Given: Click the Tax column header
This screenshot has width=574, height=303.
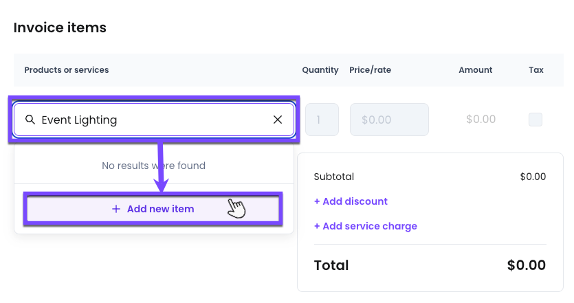Looking at the screenshot, I should pyautogui.click(x=536, y=70).
